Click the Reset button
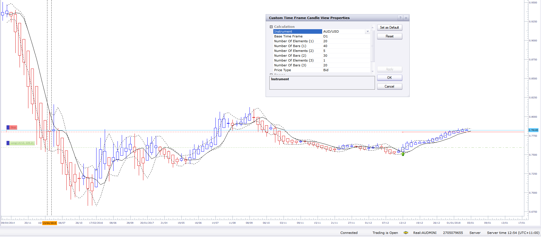The image size is (541, 237). [389, 36]
